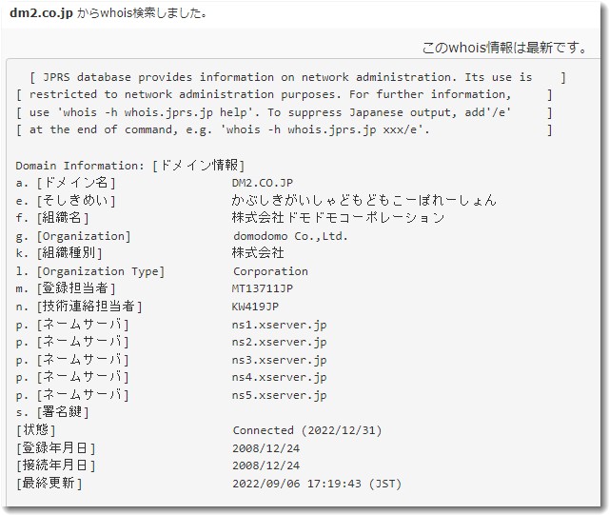Click the 'JPRS database provides information' notice line

[x=298, y=77]
